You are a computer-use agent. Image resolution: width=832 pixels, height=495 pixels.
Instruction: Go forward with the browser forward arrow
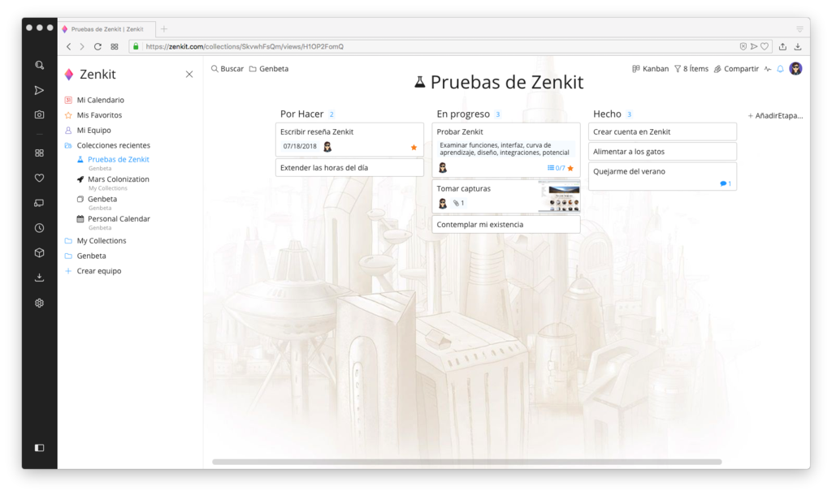point(82,46)
